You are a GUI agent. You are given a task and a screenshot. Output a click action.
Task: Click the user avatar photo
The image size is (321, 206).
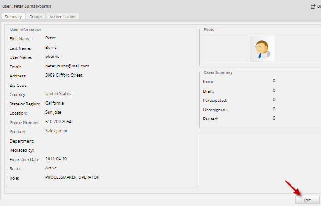point(262,49)
